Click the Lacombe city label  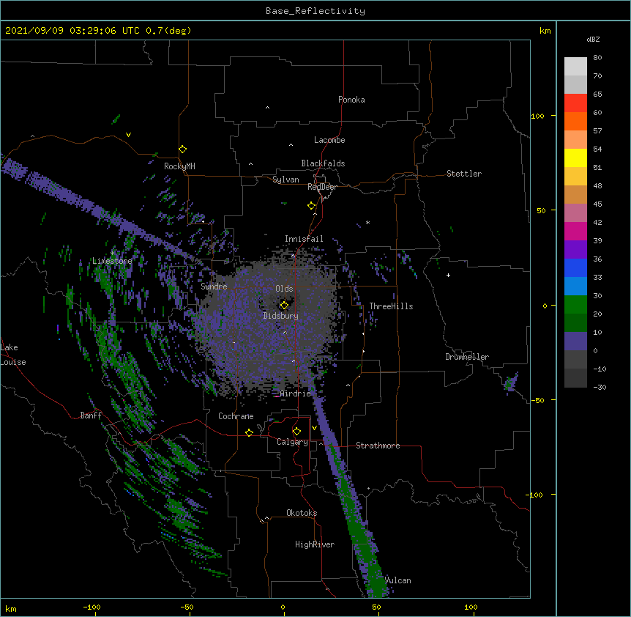click(329, 140)
